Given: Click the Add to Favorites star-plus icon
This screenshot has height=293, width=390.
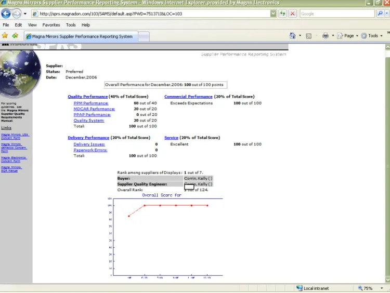Looking at the screenshot, I should click(15, 35).
